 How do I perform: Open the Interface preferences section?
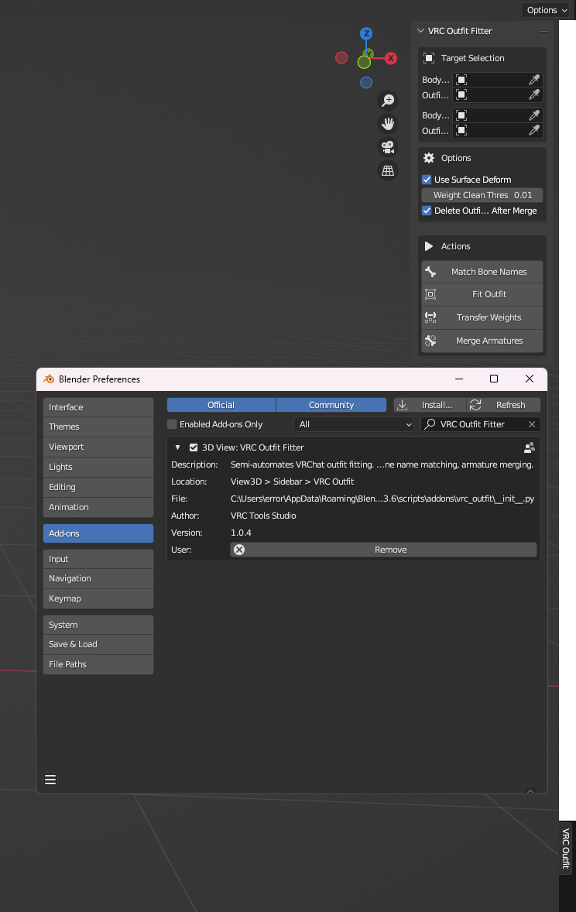click(x=98, y=407)
